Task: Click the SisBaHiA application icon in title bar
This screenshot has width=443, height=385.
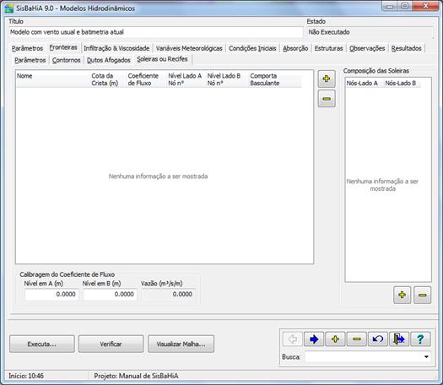Action: click(x=8, y=8)
